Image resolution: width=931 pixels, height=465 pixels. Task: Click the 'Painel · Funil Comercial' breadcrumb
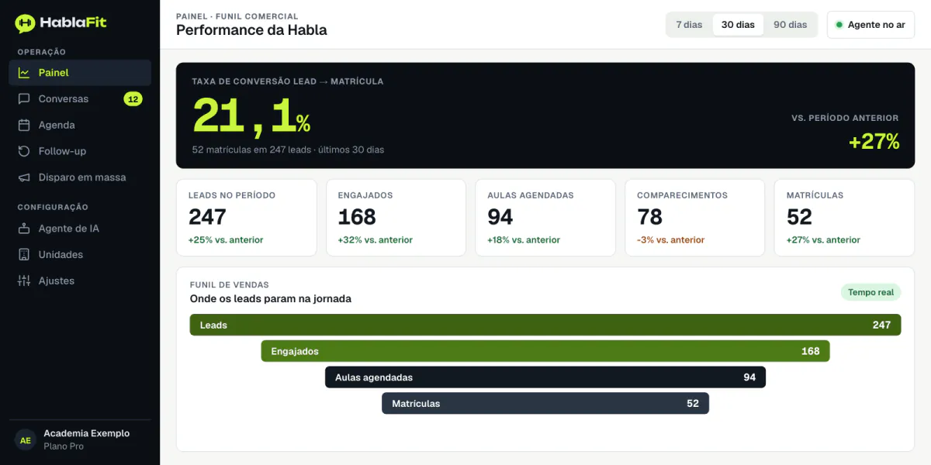[237, 16]
